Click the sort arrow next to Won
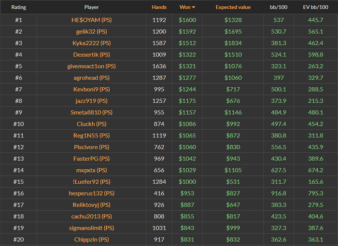Screen dimensions: 338x246 coord(194,8)
